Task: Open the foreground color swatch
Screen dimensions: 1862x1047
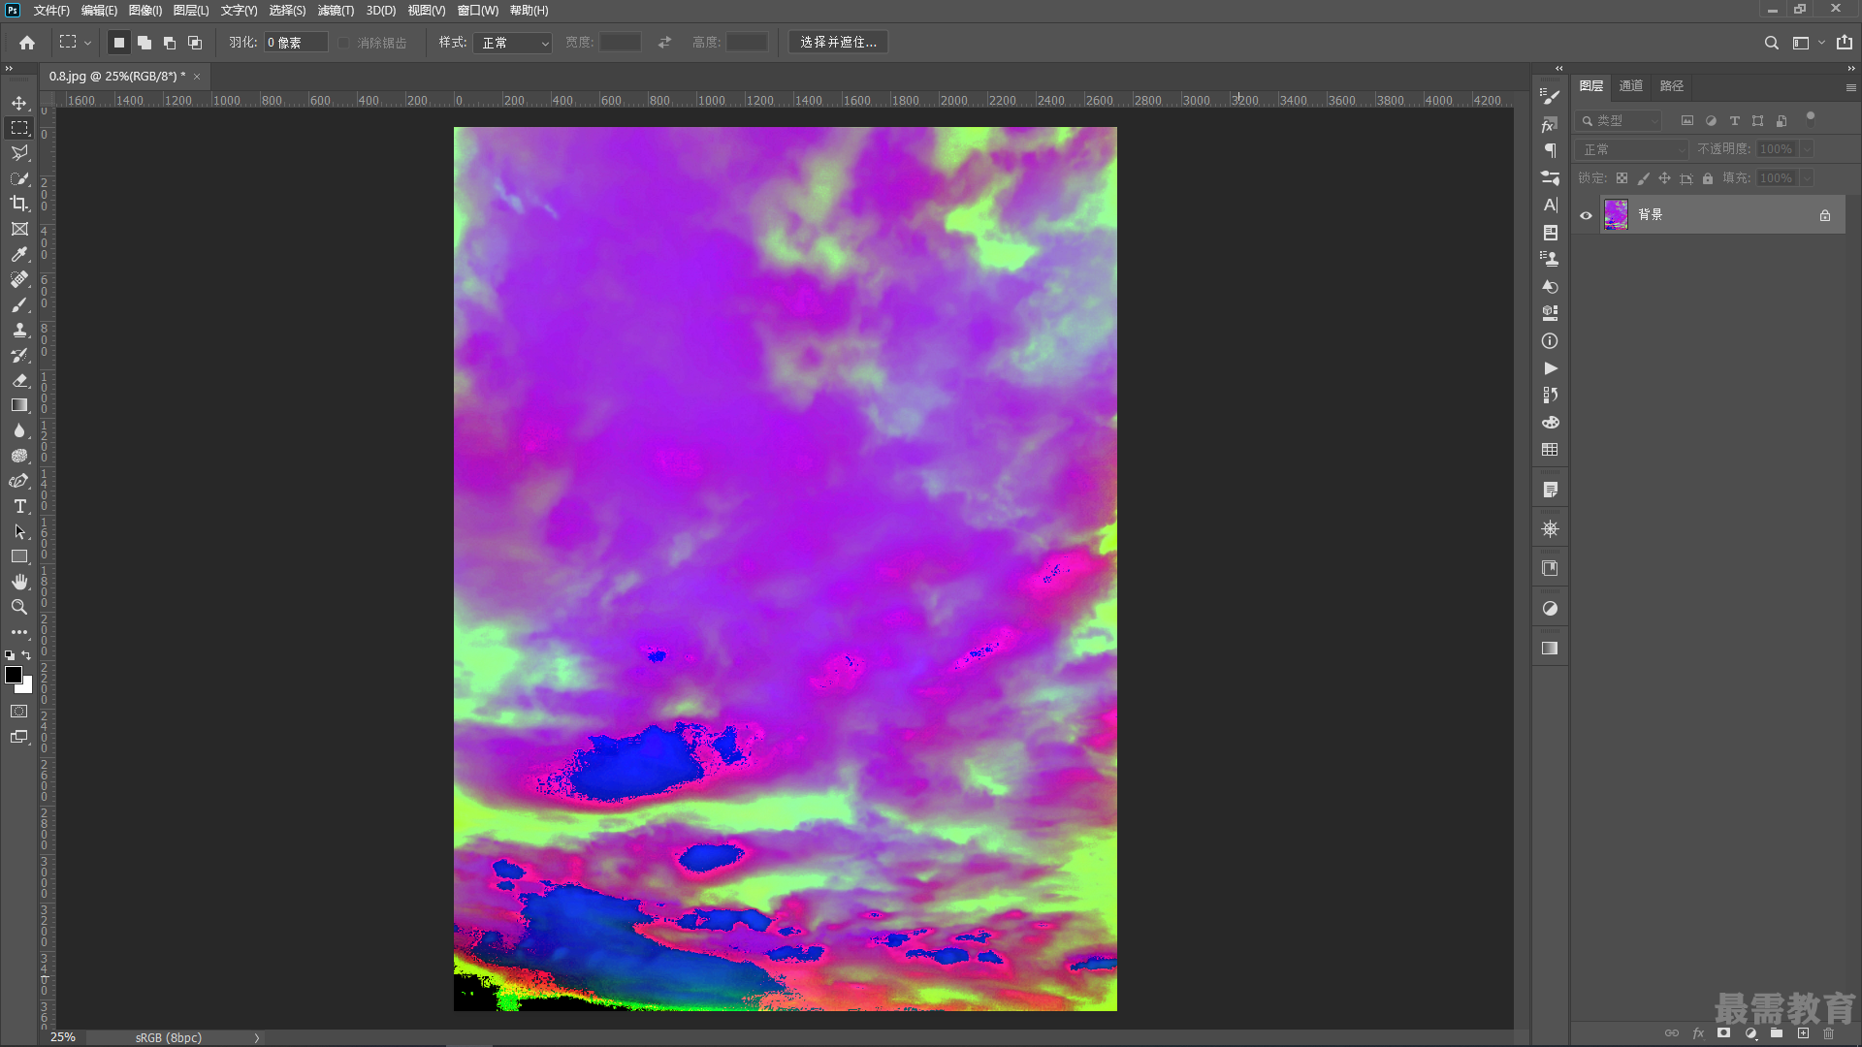Action: [13, 675]
